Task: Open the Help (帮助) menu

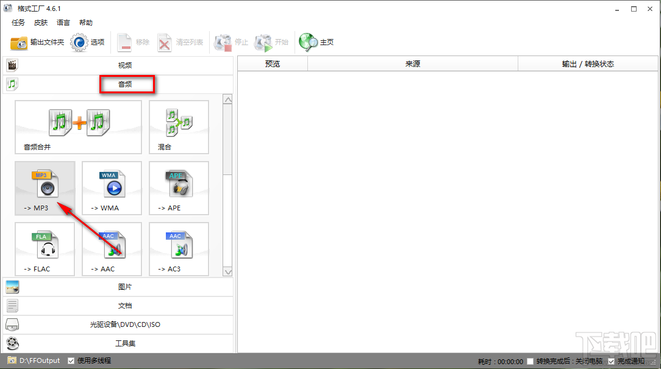Action: 86,23
